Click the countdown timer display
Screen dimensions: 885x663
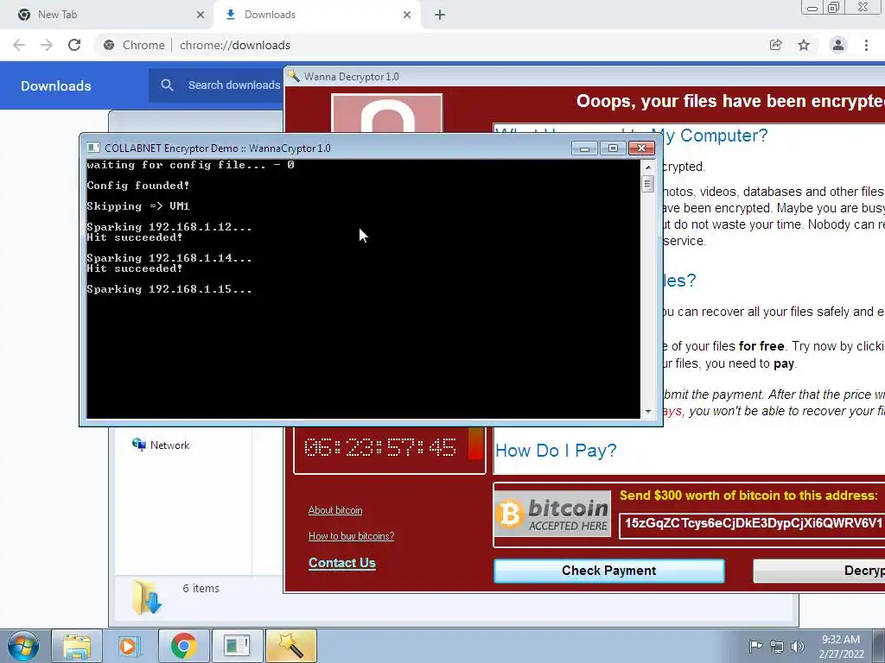(x=380, y=448)
